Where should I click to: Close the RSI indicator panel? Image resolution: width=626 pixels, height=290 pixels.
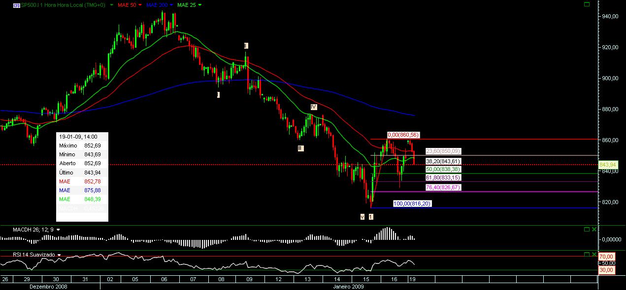(594, 254)
